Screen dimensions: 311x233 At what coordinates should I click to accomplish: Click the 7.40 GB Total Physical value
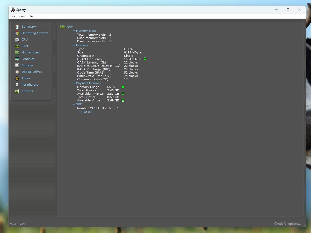tap(113, 90)
